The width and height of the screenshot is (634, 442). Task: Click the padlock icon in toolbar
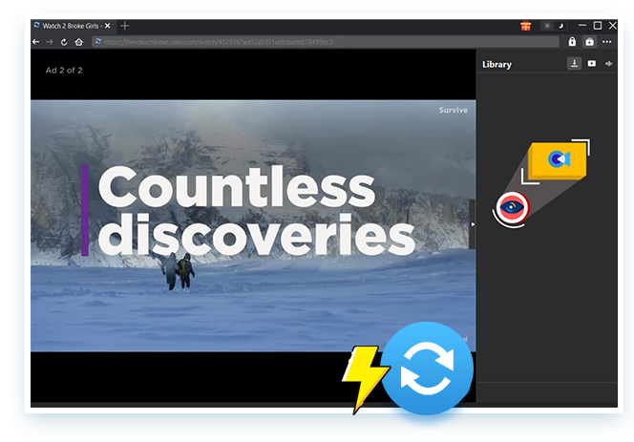pyautogui.click(x=572, y=41)
